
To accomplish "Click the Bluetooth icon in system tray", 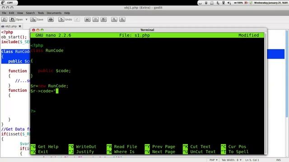I will [218, 3].
